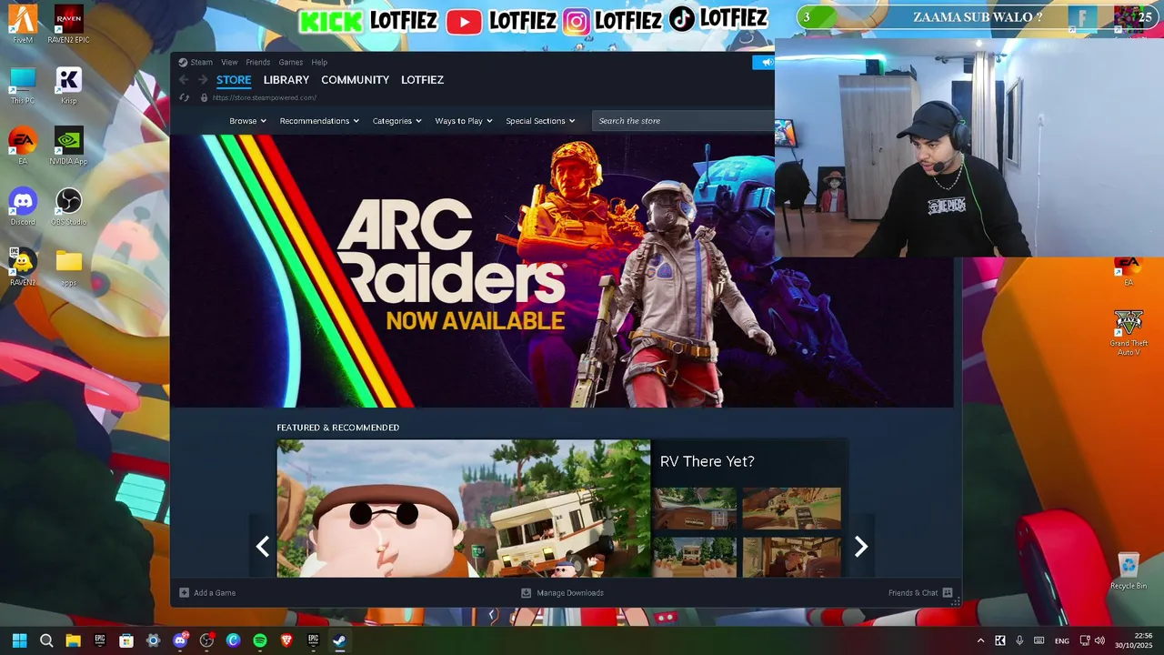This screenshot has height=655, width=1164.
Task: Click Add a Game
Action: click(207, 593)
